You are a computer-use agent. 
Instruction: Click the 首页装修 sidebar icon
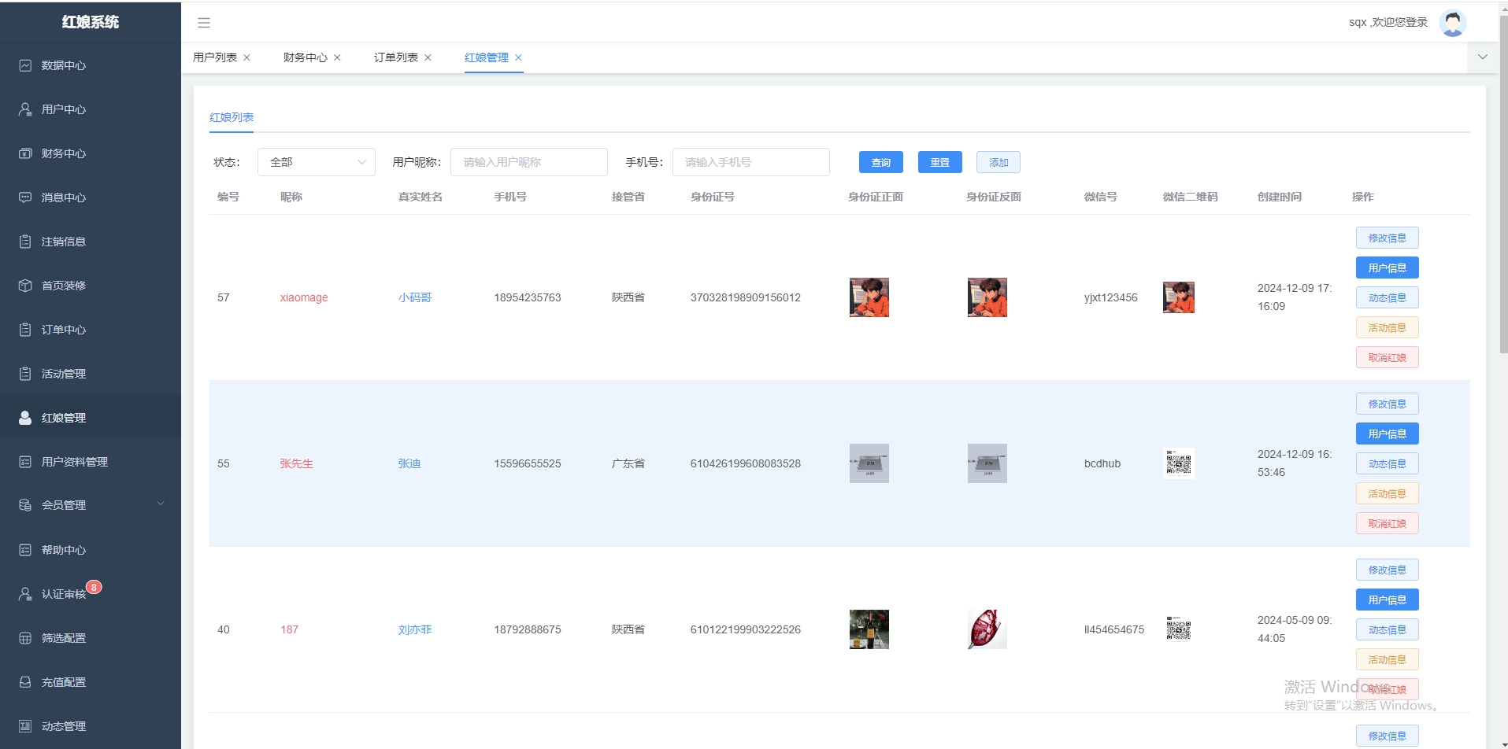pos(25,286)
